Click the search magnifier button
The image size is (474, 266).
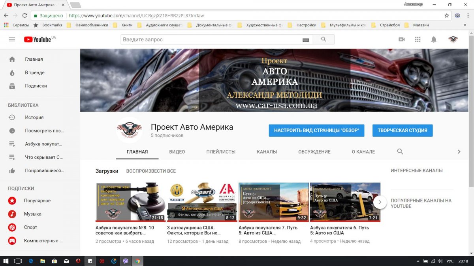324,39
